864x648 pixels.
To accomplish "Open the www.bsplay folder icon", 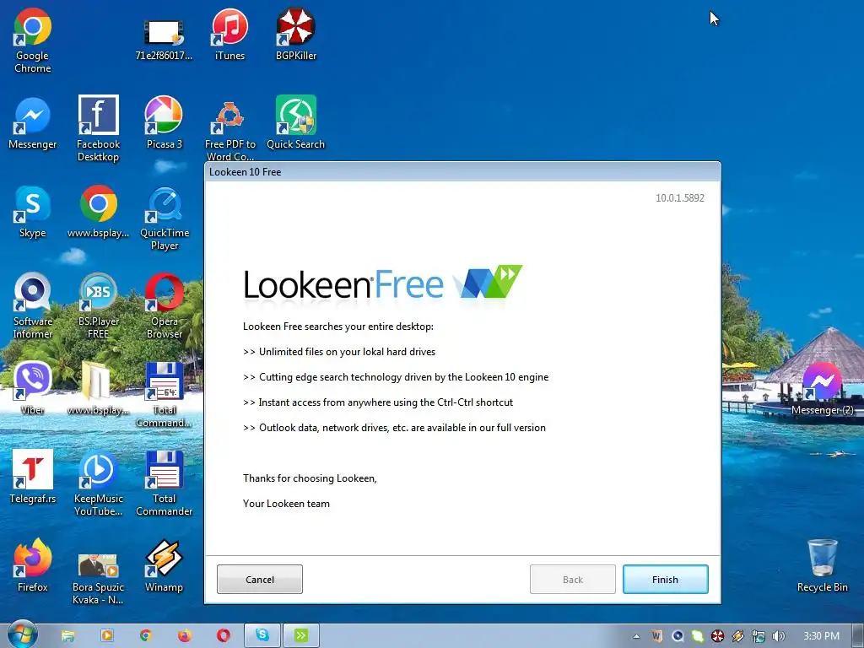I will [98, 388].
